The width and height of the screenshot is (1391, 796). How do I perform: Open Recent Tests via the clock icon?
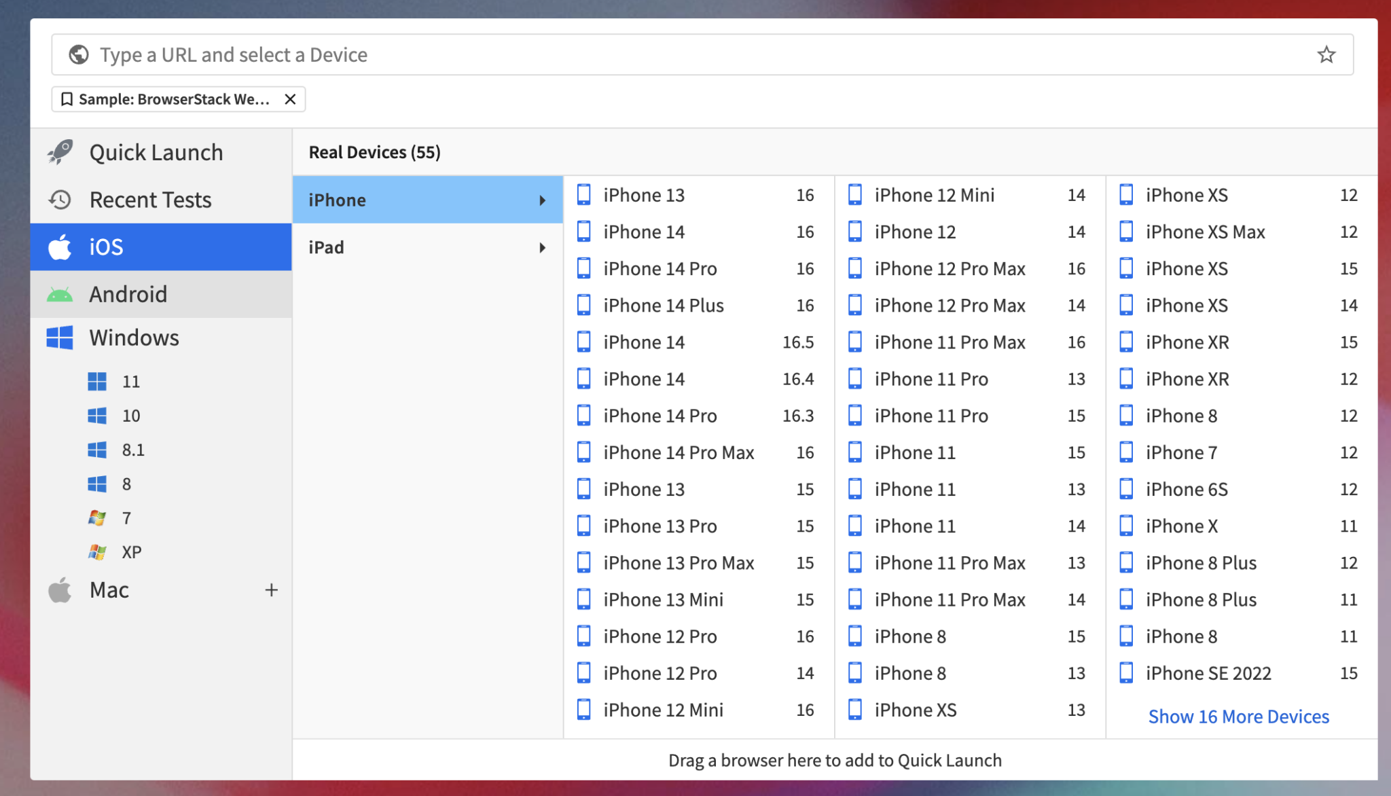coord(60,199)
